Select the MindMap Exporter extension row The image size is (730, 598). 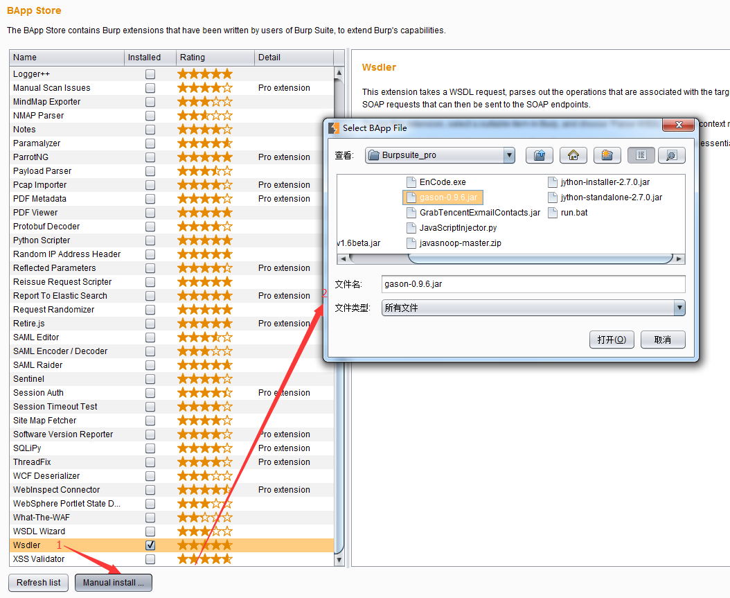click(171, 102)
